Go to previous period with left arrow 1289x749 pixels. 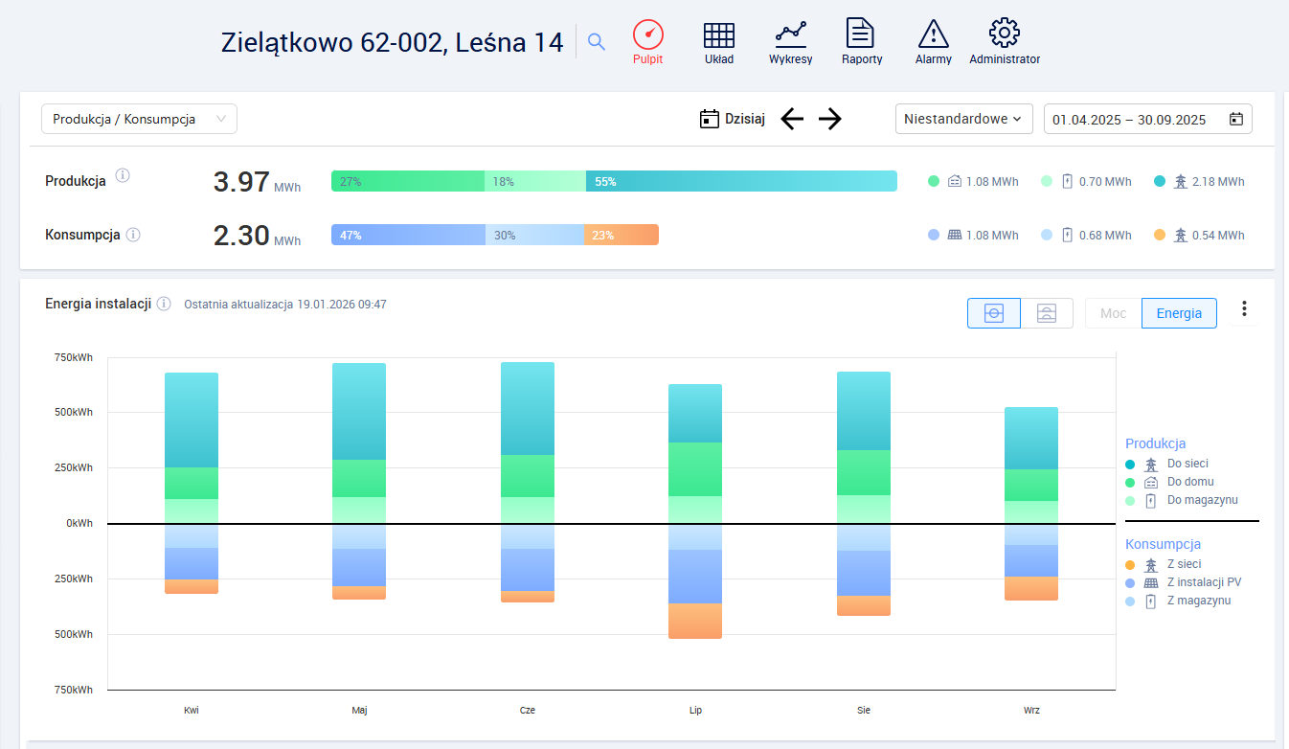tap(792, 119)
